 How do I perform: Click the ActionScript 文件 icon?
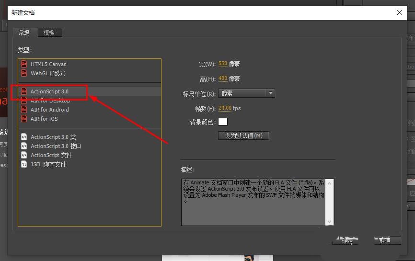[24, 155]
